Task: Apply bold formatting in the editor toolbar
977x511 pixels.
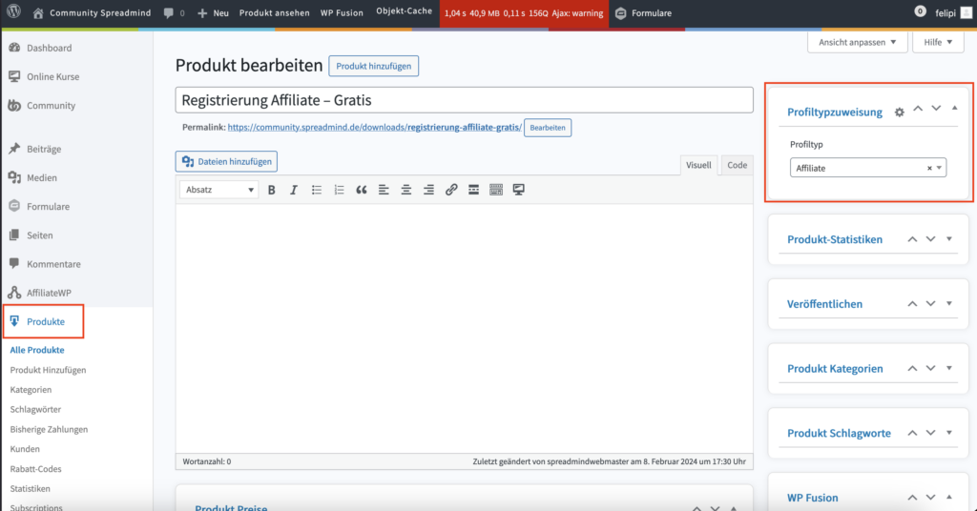Action: 272,190
